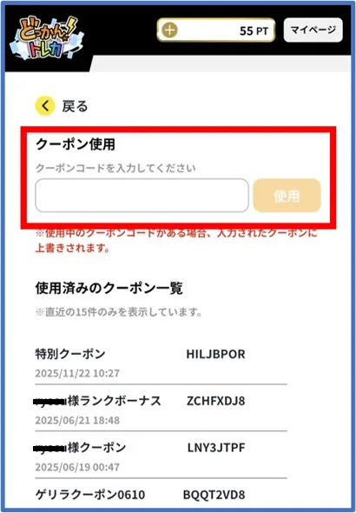
Task: Focus the coupon code input field
Action: pyautogui.click(x=142, y=196)
